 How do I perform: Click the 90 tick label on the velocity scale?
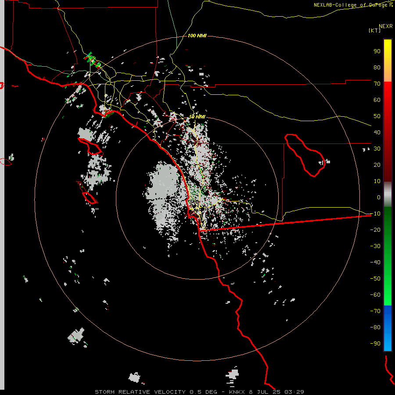377,51
